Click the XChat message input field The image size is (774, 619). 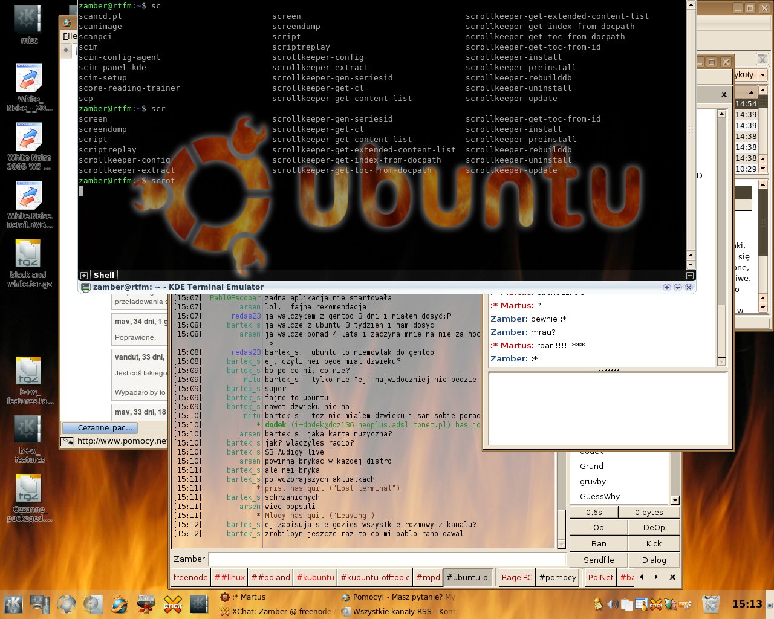(387, 559)
